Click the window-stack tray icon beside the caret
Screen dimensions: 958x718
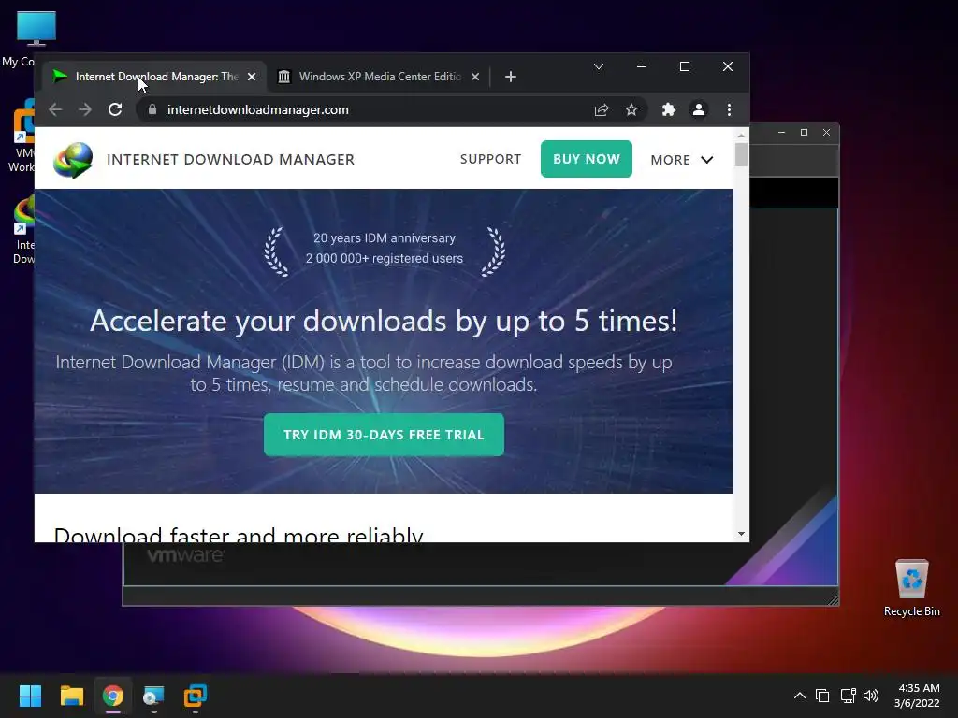click(822, 696)
